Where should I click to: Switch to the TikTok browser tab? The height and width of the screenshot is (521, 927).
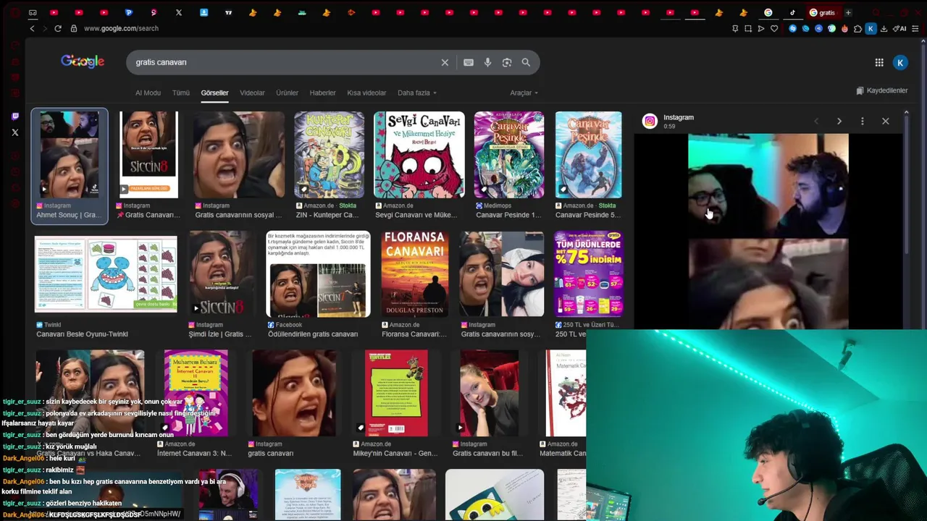pyautogui.click(x=792, y=12)
